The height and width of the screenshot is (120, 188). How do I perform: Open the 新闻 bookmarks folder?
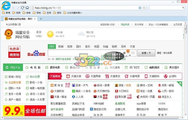pyautogui.click(x=6, y=13)
